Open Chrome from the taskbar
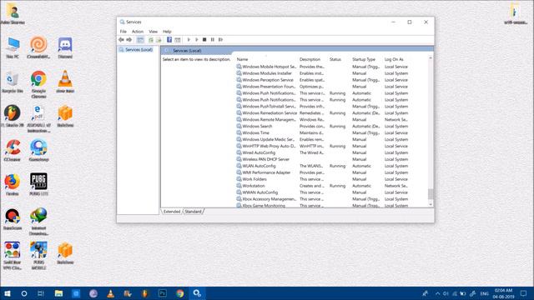The width and height of the screenshot is (534, 300). 180,293
